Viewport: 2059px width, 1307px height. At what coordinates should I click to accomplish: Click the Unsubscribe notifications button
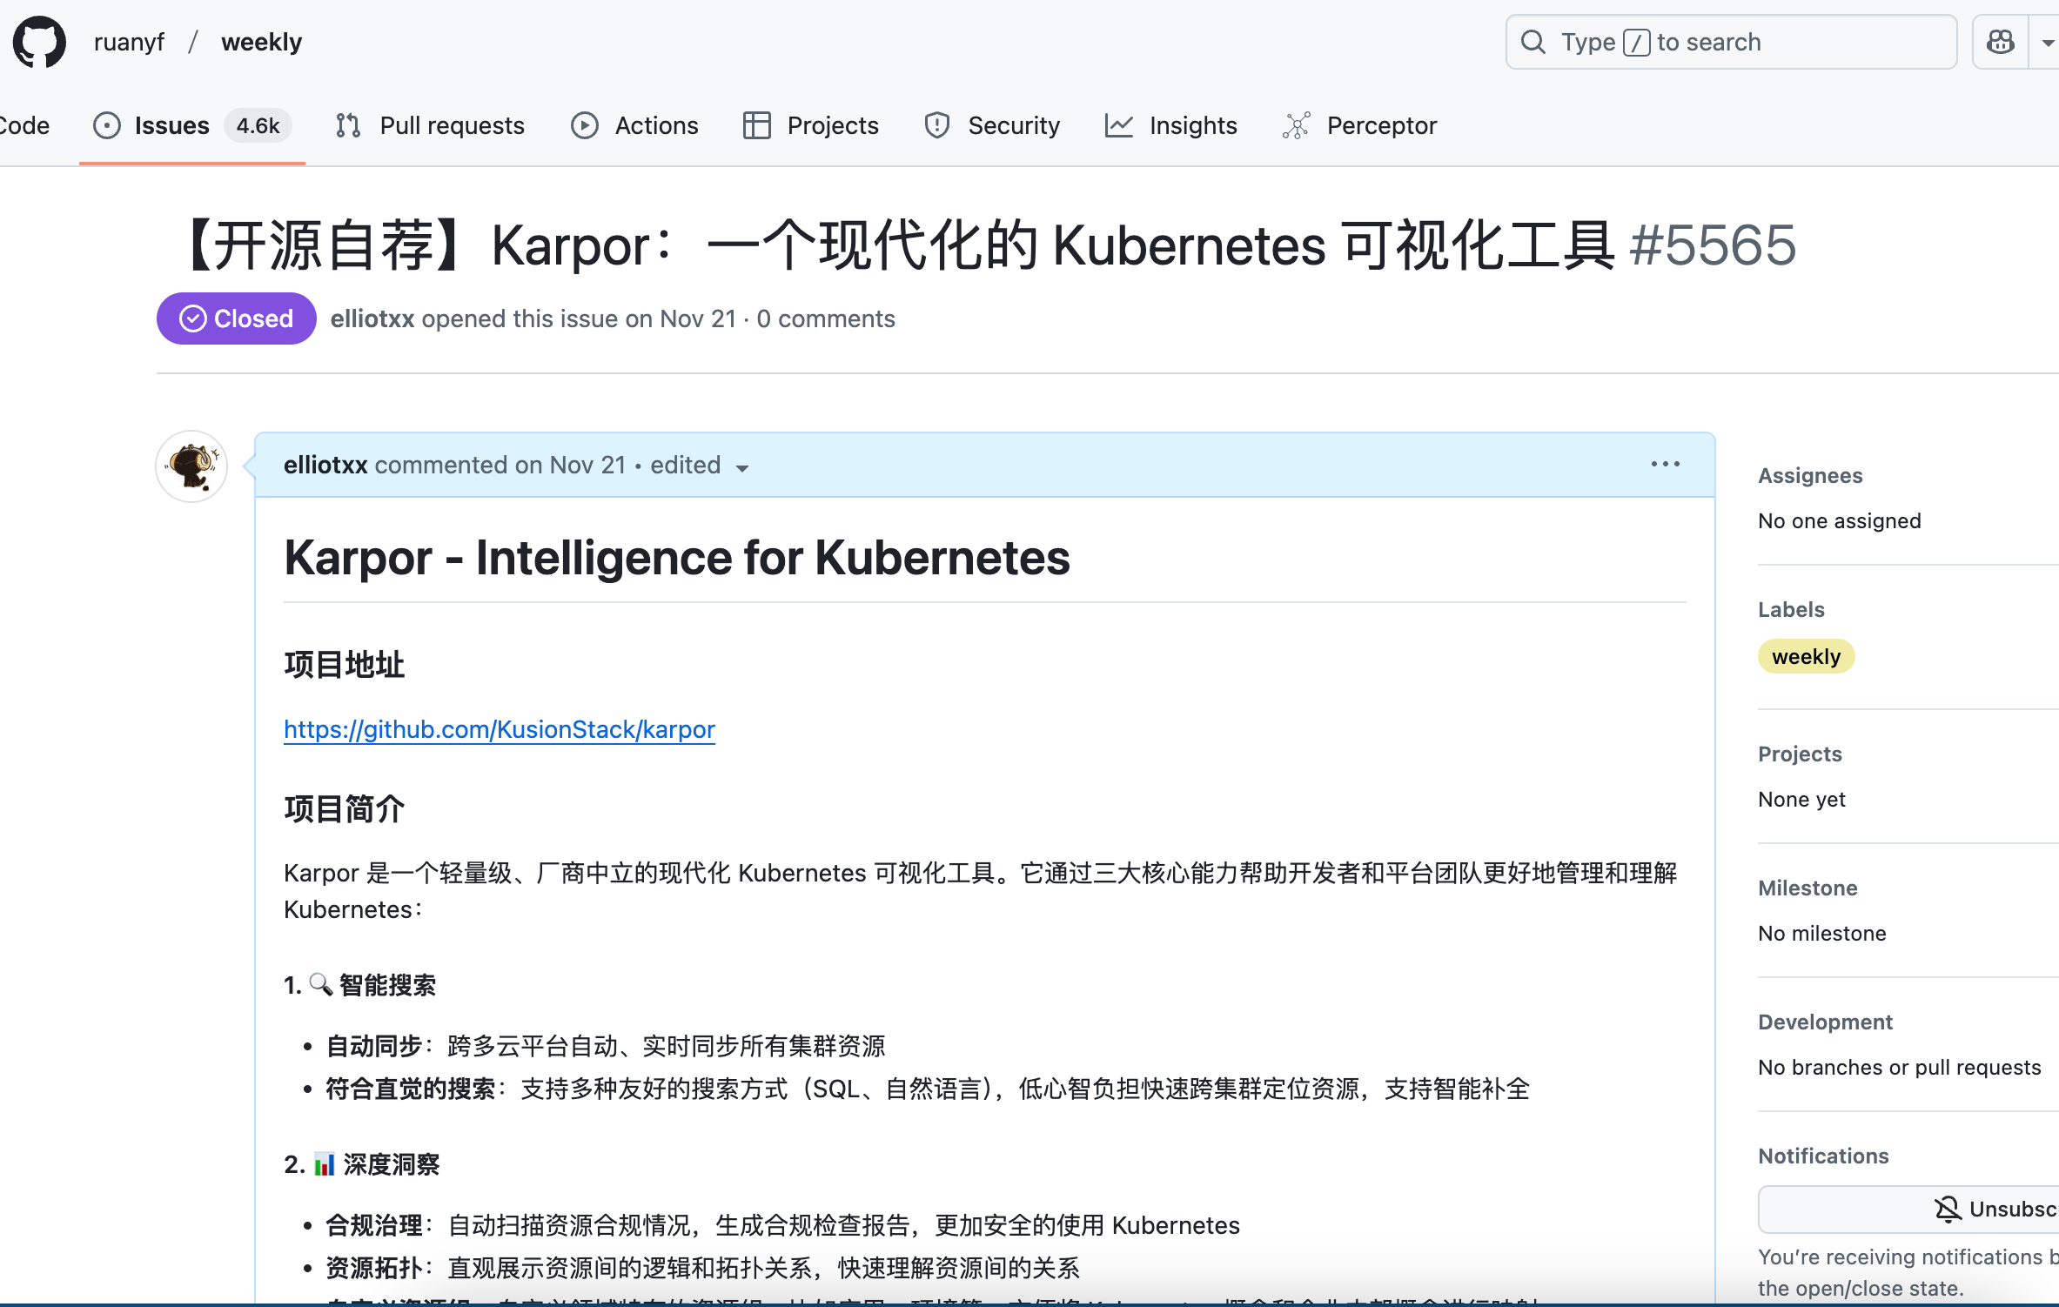1993,1209
